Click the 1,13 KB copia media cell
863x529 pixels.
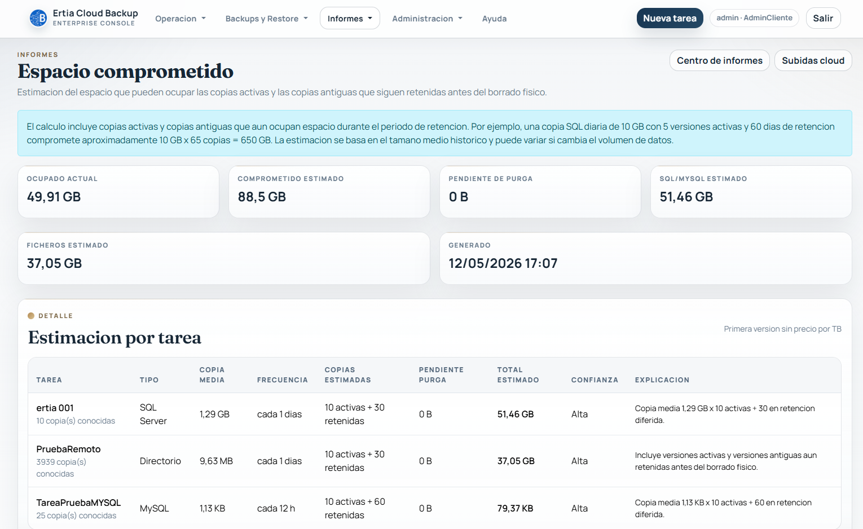tap(212, 508)
